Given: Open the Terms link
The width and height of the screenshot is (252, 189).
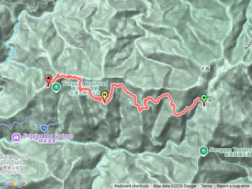Looking at the screenshot, I should (206, 186).
